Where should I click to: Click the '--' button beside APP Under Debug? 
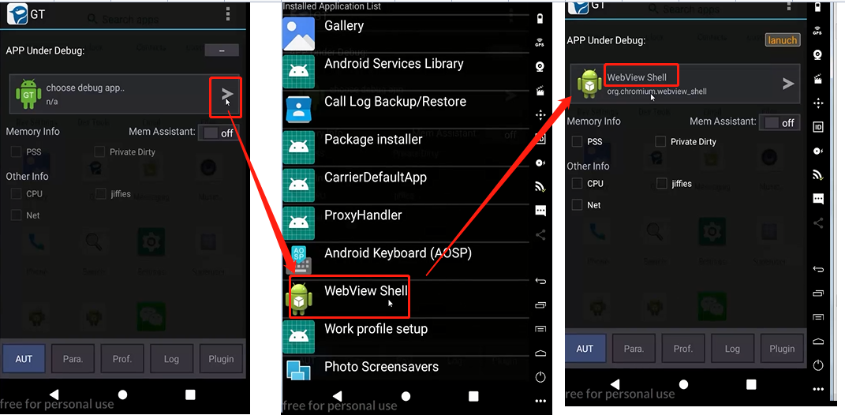[222, 50]
